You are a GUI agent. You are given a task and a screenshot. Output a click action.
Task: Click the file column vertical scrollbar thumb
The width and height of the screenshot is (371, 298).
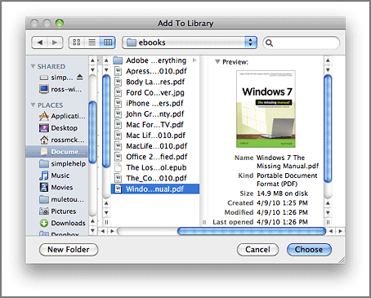tap(106, 122)
